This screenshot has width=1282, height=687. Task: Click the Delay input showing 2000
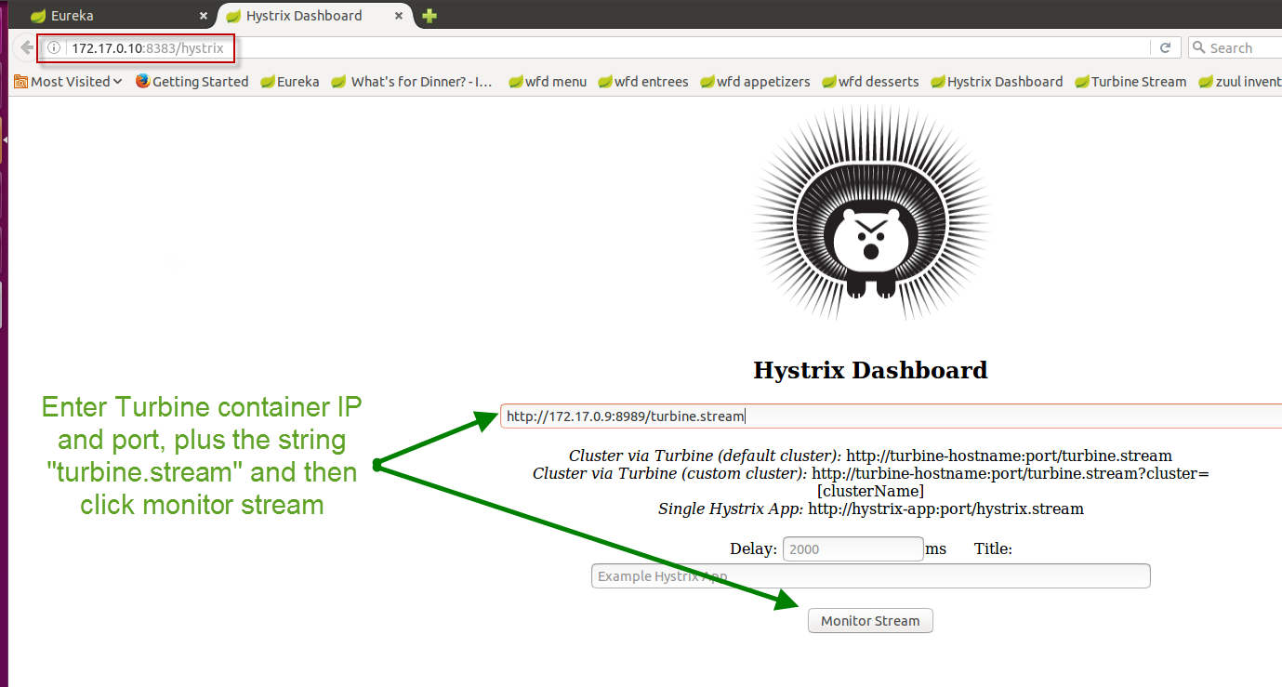[x=853, y=548]
